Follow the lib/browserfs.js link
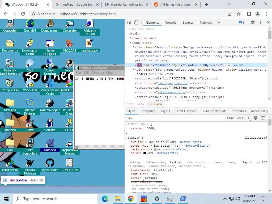 point(171,92)
